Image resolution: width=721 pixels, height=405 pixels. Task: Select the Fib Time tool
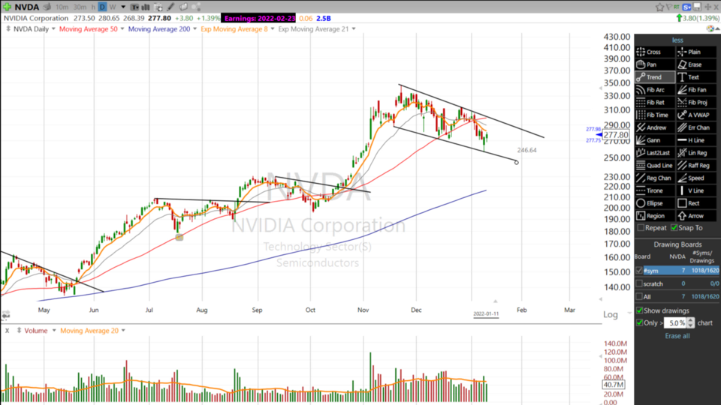pyautogui.click(x=655, y=115)
